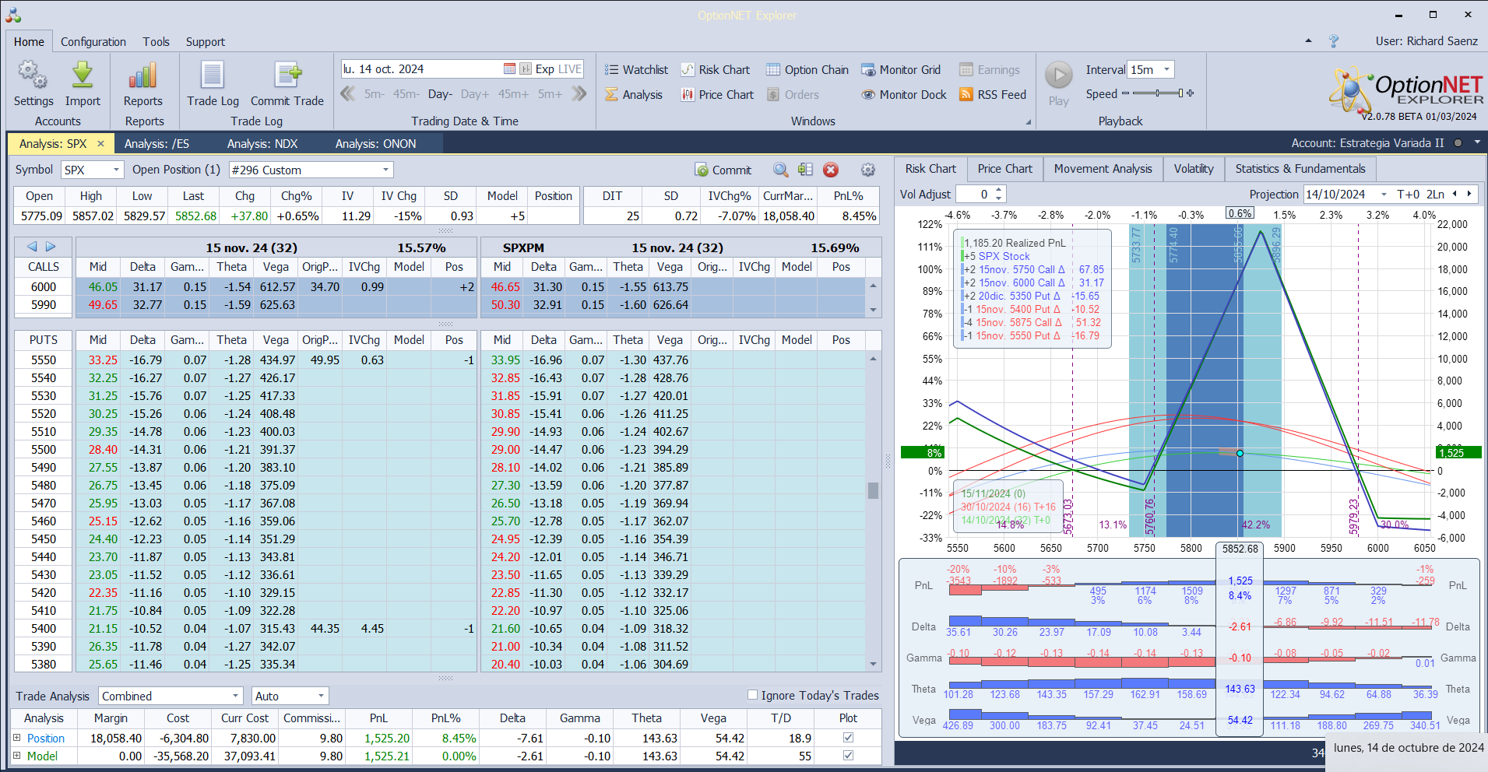Enable Ignore Today's Trades checkbox
The height and width of the screenshot is (772, 1488).
tap(752, 695)
